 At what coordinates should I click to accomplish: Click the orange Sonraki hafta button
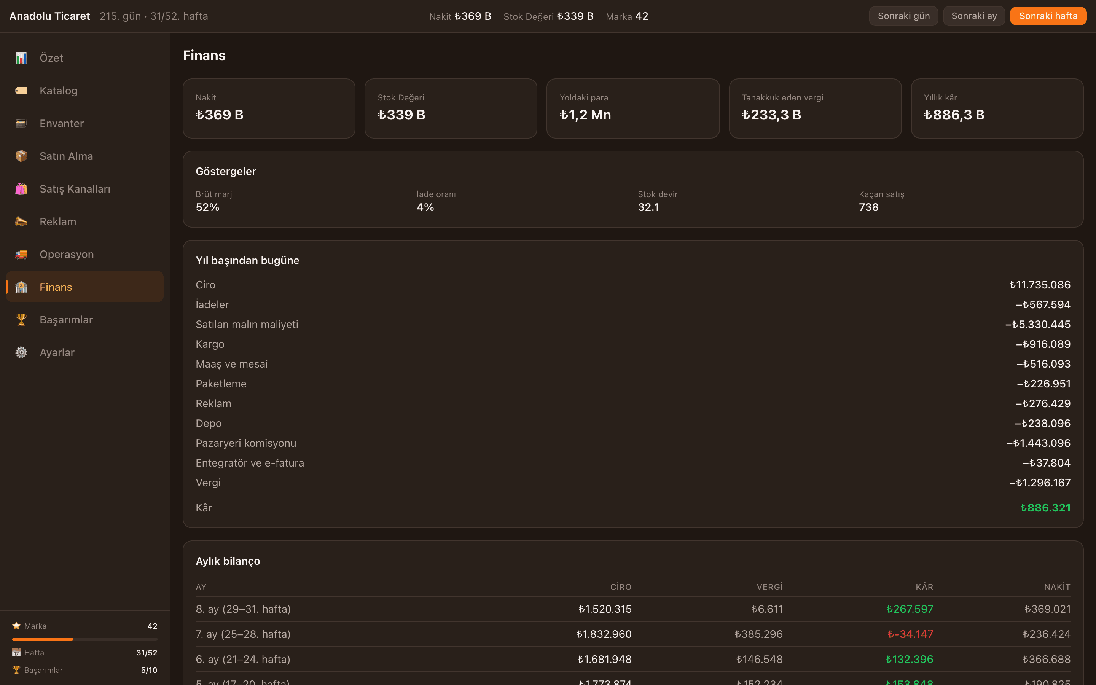(1048, 16)
